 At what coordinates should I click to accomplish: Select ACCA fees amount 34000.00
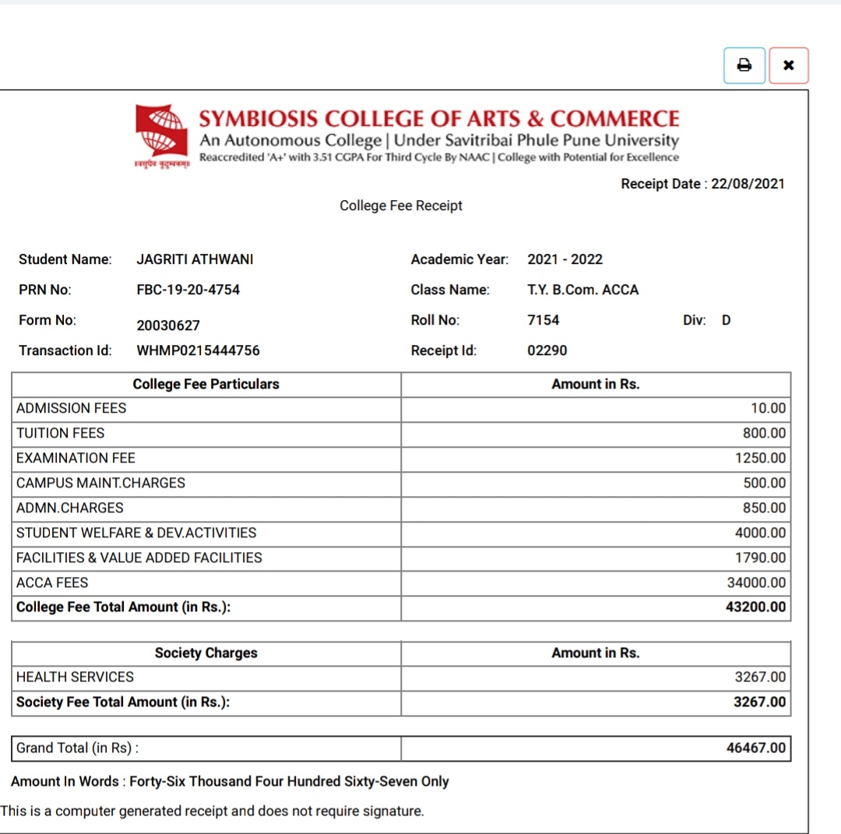click(x=756, y=582)
